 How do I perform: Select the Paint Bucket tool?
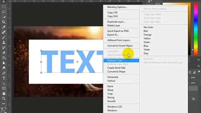coord(3,58)
